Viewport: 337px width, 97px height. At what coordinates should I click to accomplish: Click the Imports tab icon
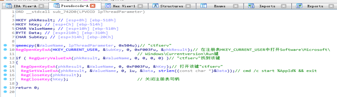tap(251, 6)
